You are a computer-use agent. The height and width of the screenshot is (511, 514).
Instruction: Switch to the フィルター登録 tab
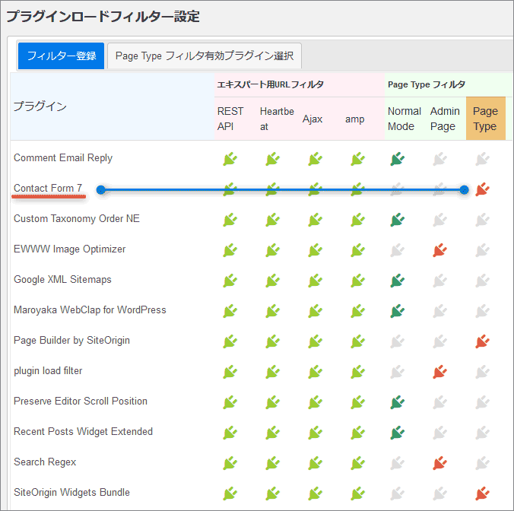click(x=61, y=56)
